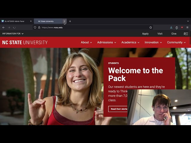Select the NC State University tab
Image resolution: width=191 pixels, height=143 pixels.
(x=50, y=21)
